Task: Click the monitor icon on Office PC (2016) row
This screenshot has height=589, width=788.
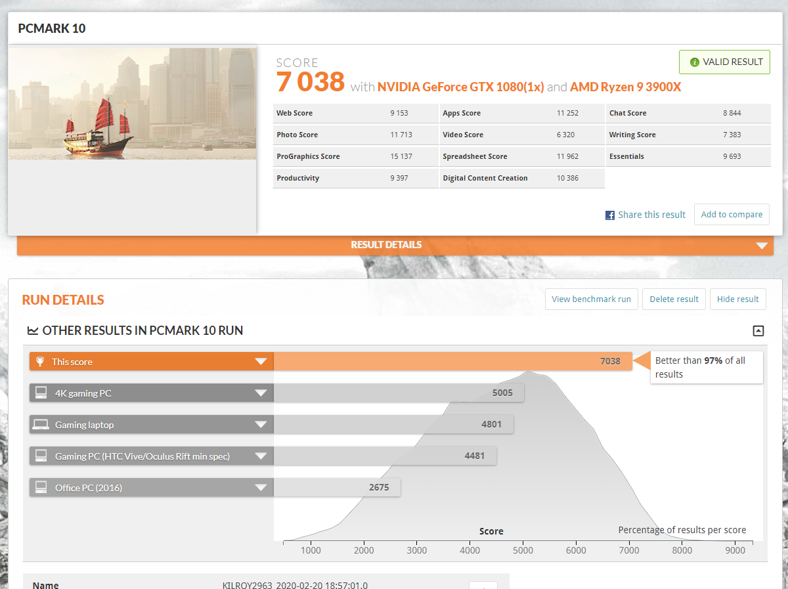Action: pos(41,487)
